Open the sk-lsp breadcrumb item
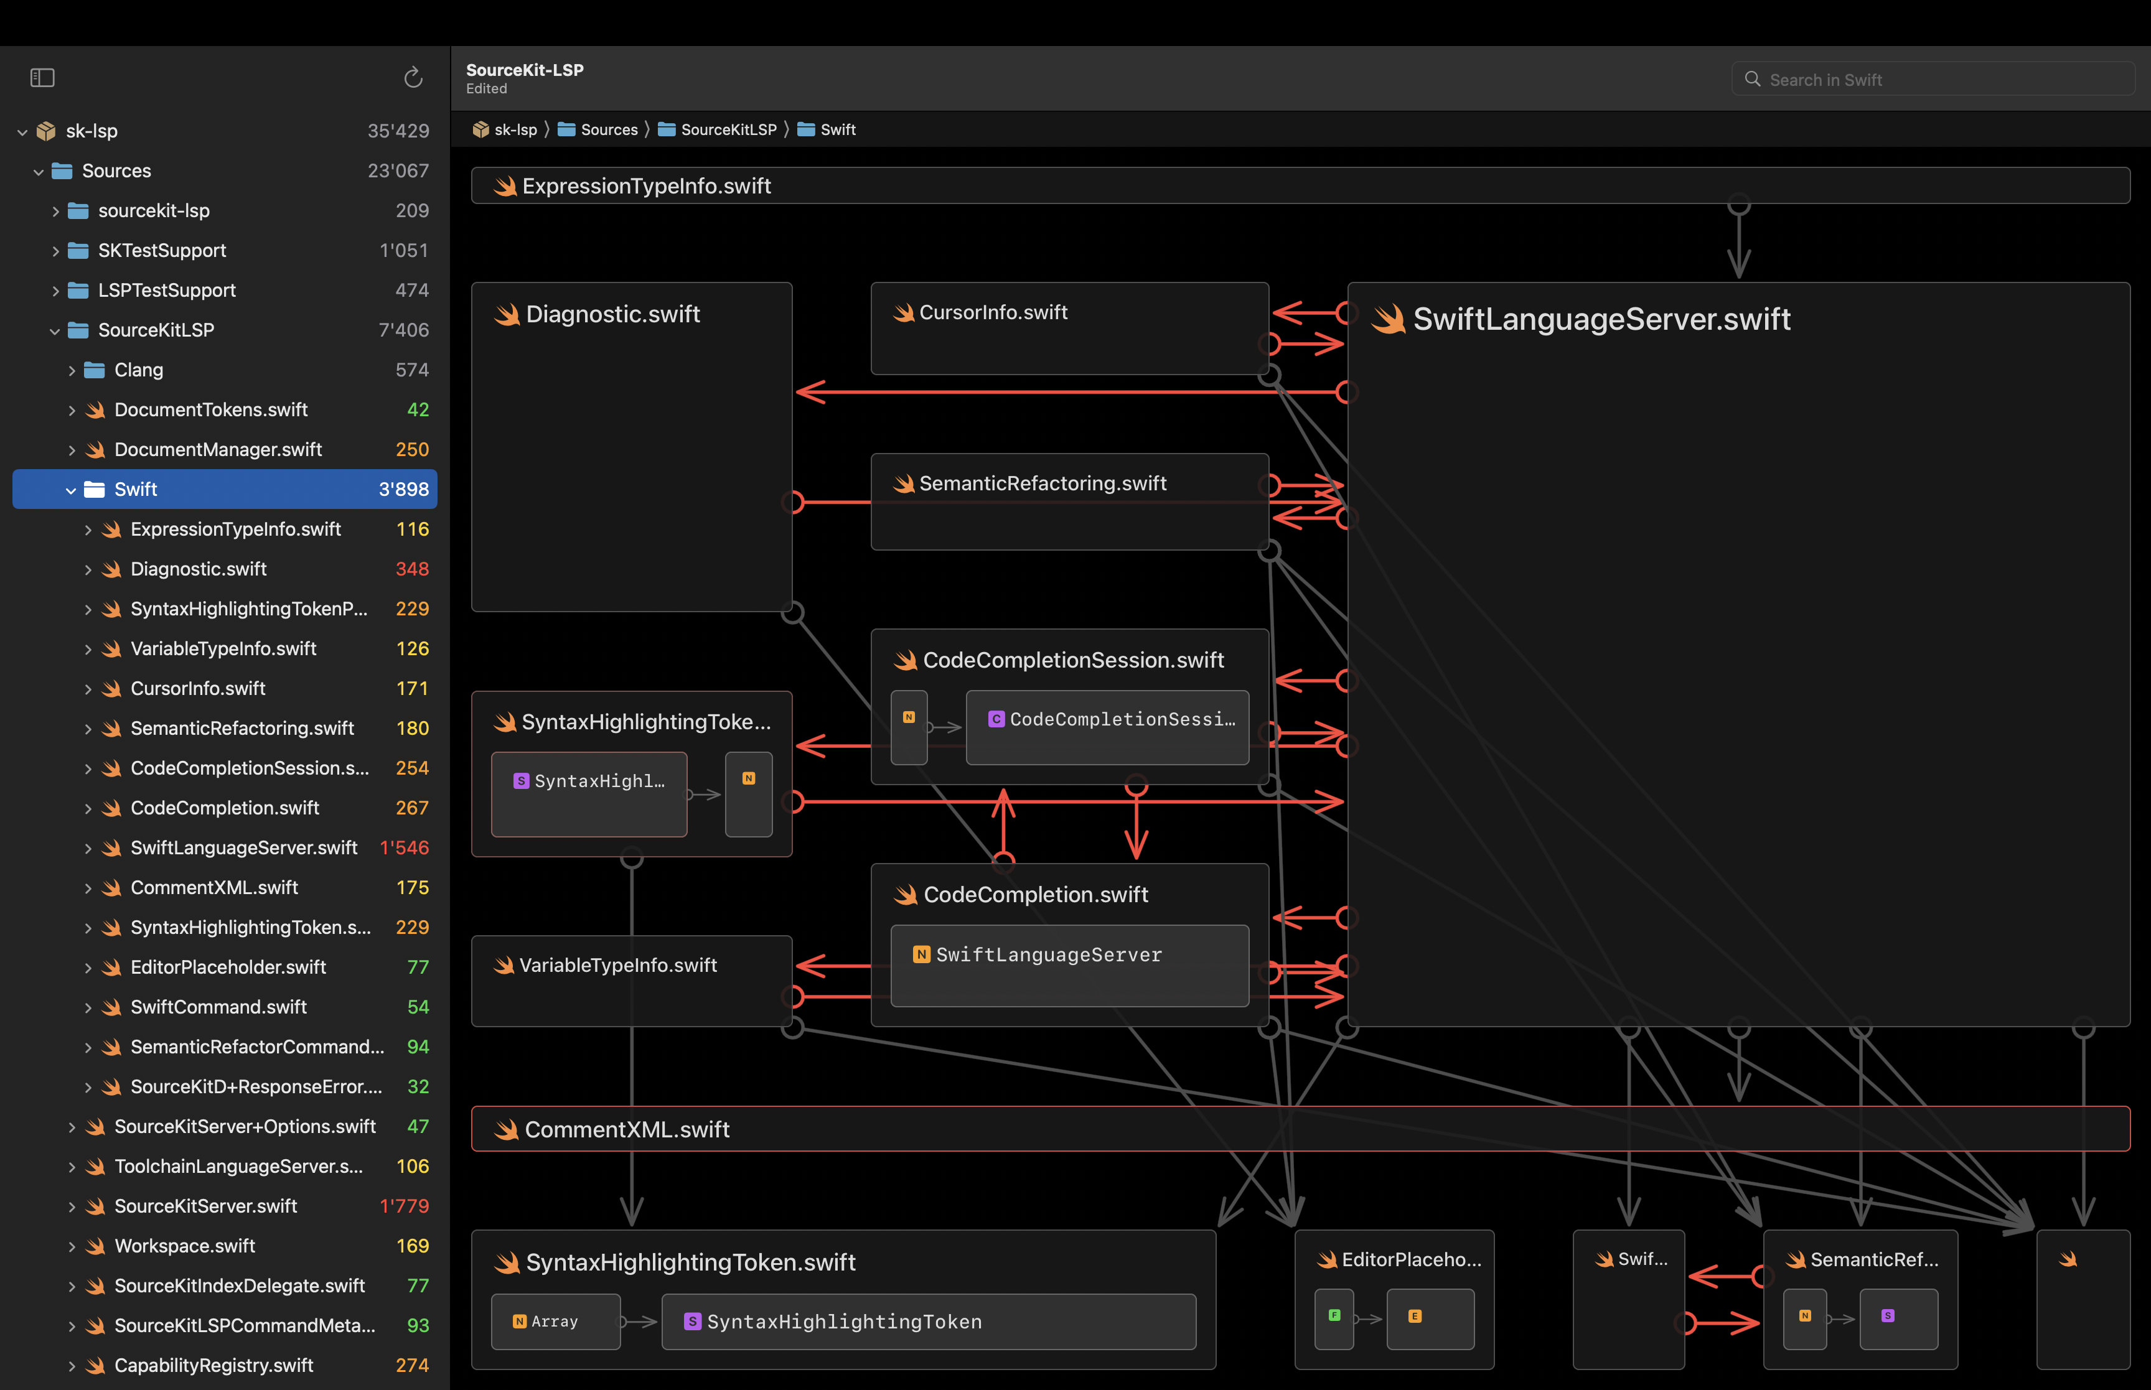 tap(505, 130)
